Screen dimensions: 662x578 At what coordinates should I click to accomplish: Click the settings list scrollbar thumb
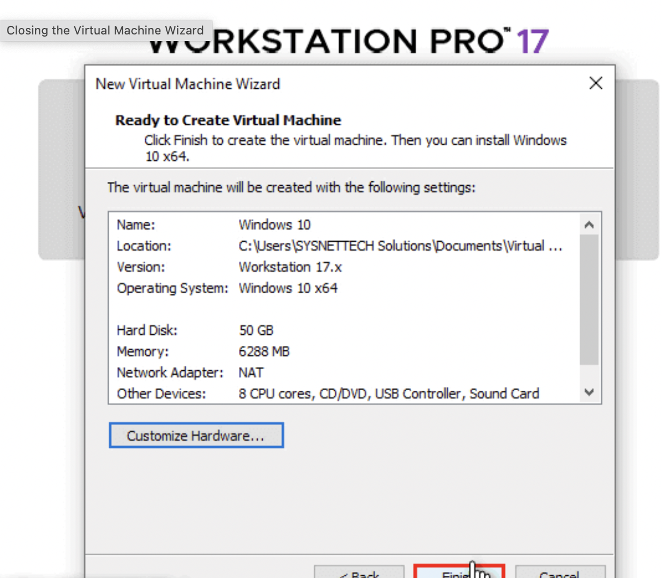pos(589,300)
